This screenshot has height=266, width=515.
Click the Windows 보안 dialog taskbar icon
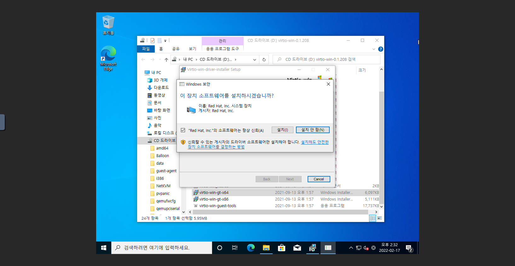click(328, 248)
